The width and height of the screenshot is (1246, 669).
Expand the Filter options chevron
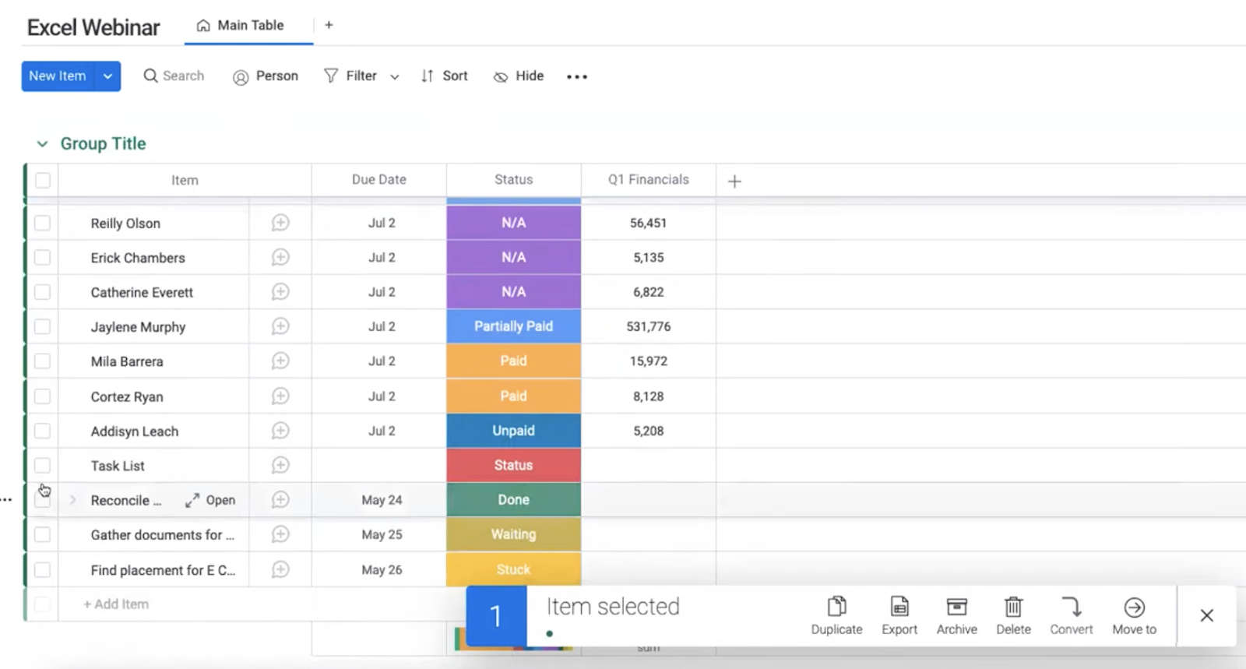tap(395, 76)
